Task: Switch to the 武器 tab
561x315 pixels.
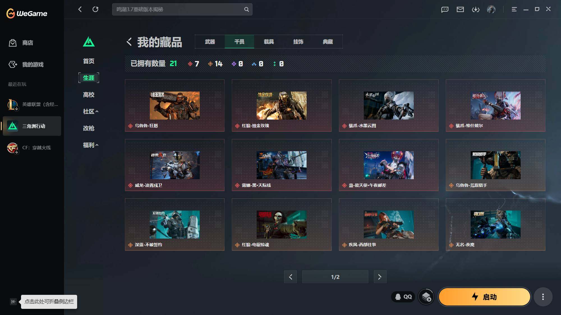Action: click(x=210, y=42)
